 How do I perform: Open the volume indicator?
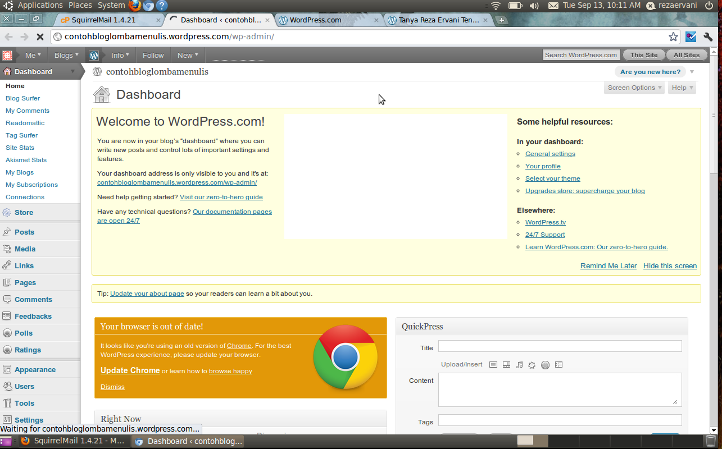point(534,6)
